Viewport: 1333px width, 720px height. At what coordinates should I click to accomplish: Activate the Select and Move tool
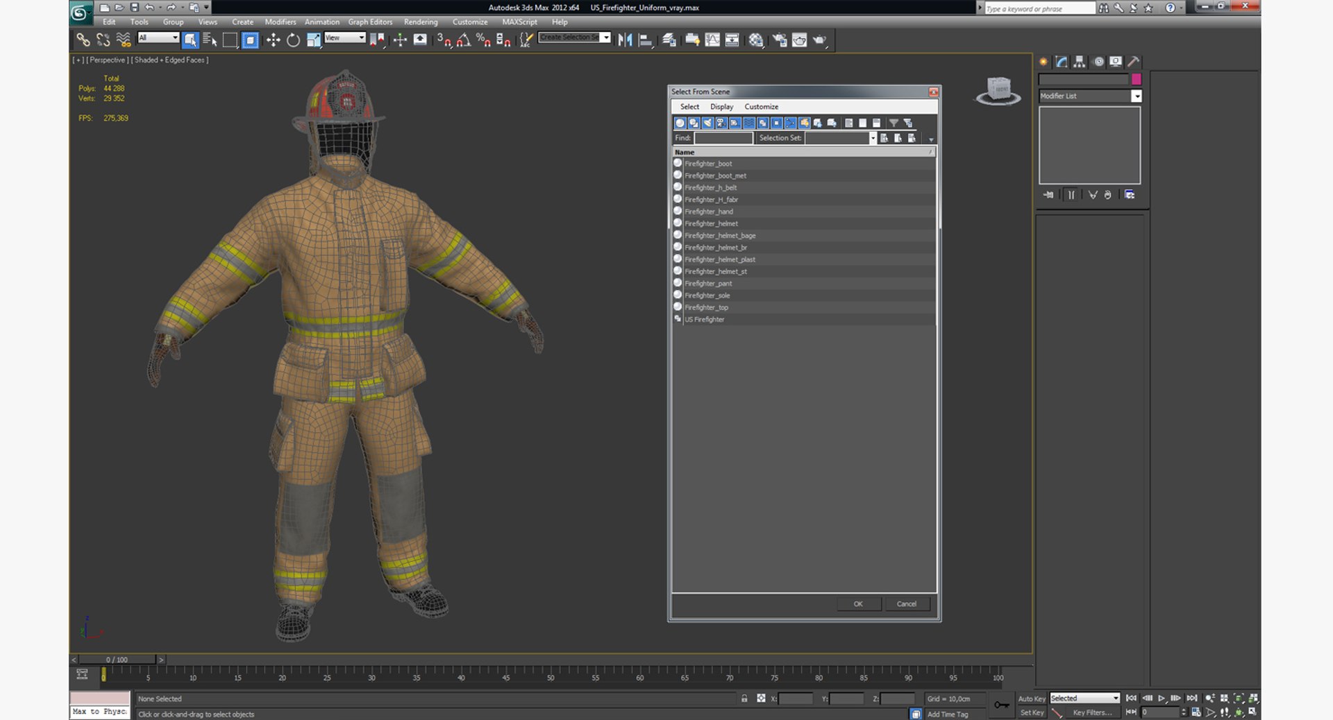coord(273,40)
